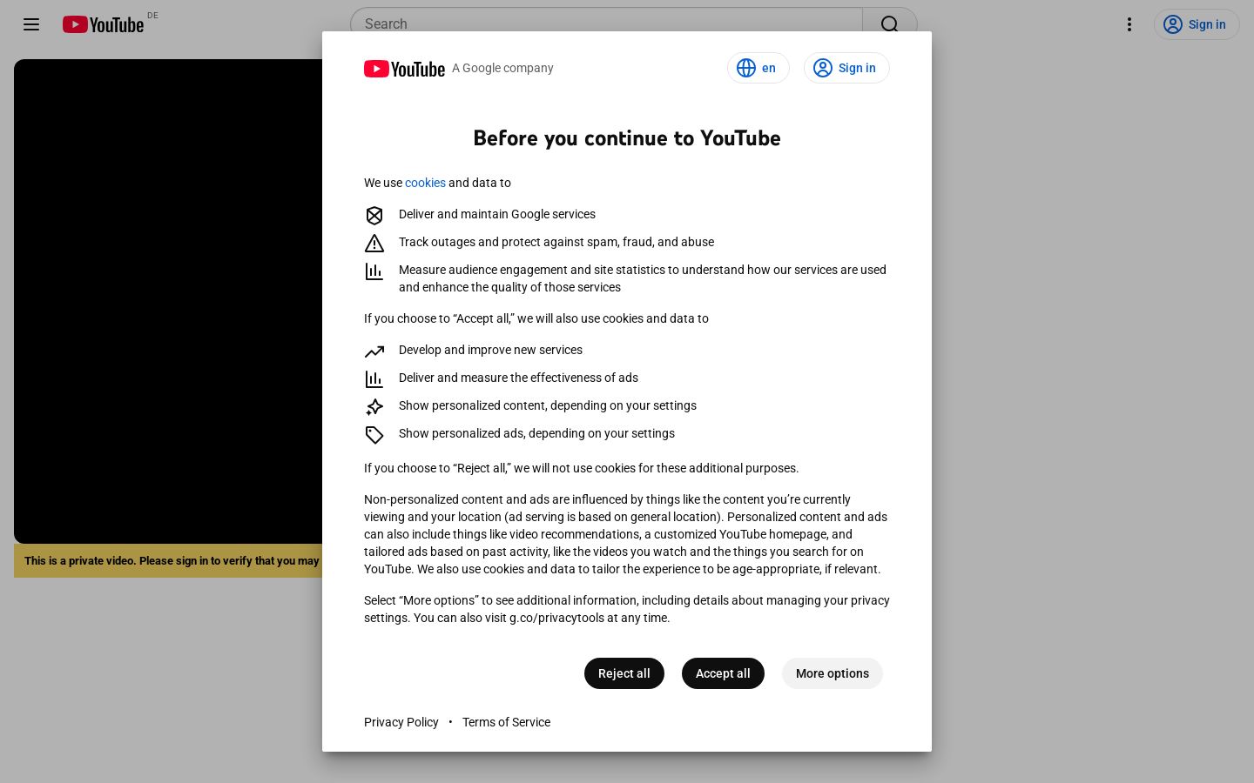
Task: Click the YouTube logo in the consent dialog
Action: click(x=404, y=69)
